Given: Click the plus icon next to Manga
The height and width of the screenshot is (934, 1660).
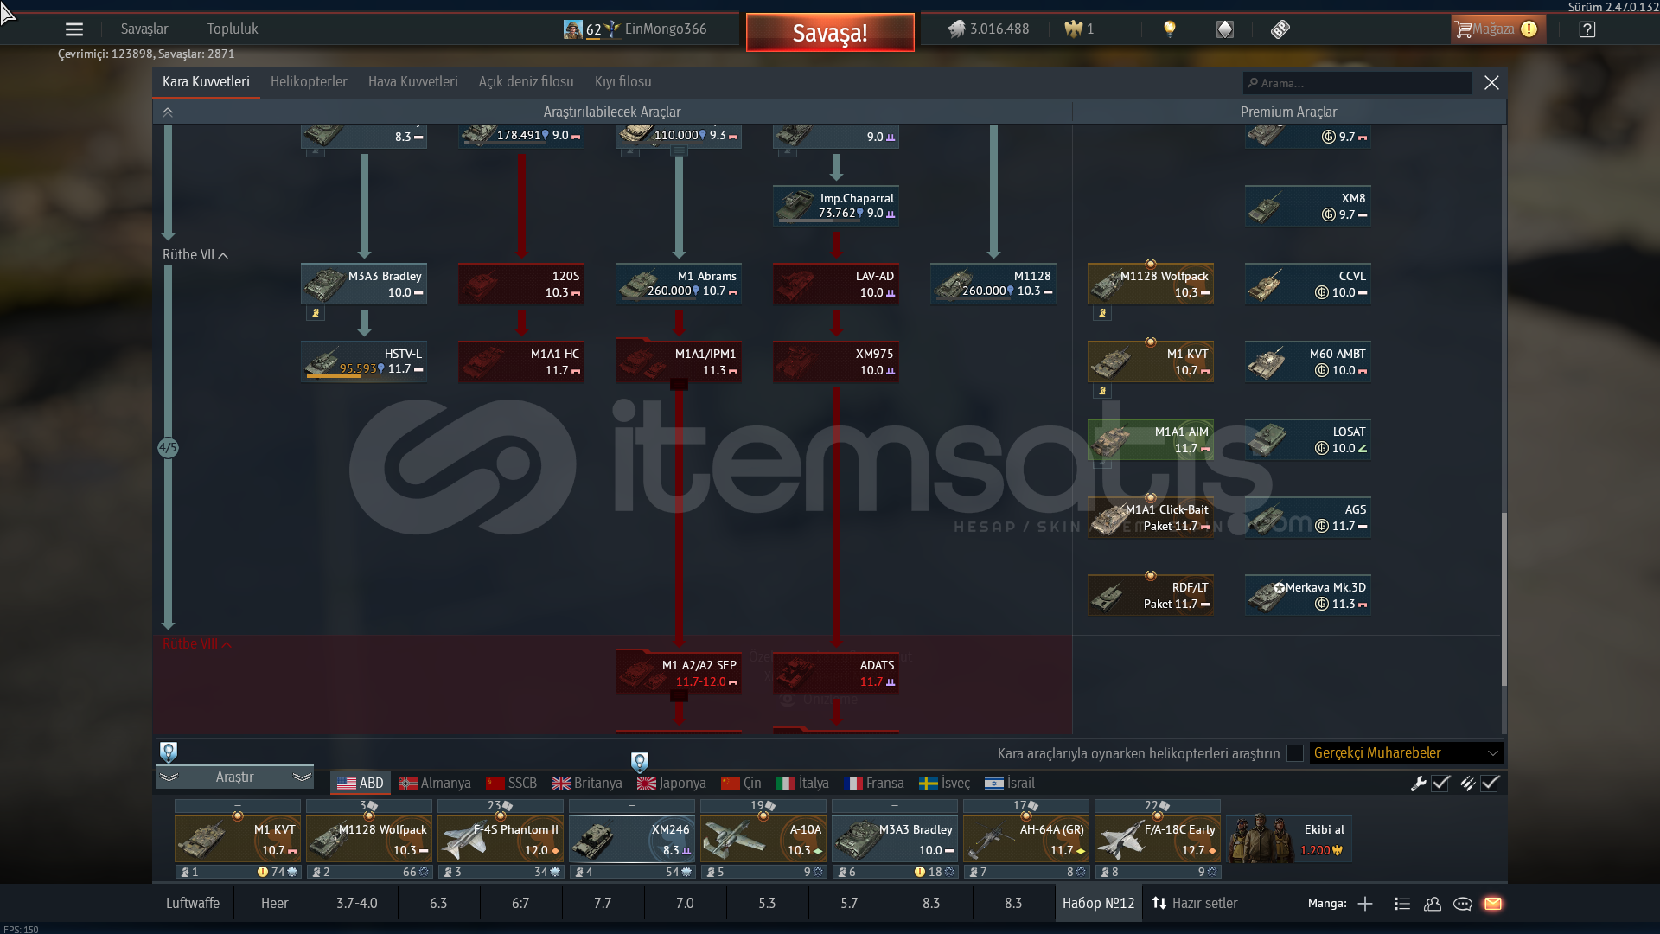Looking at the screenshot, I should tap(1365, 904).
